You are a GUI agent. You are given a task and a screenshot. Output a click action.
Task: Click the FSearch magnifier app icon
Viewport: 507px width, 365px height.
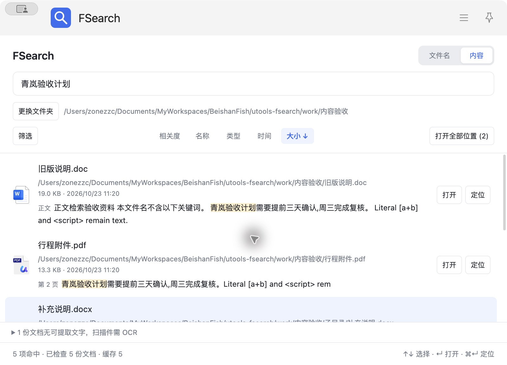point(61,18)
